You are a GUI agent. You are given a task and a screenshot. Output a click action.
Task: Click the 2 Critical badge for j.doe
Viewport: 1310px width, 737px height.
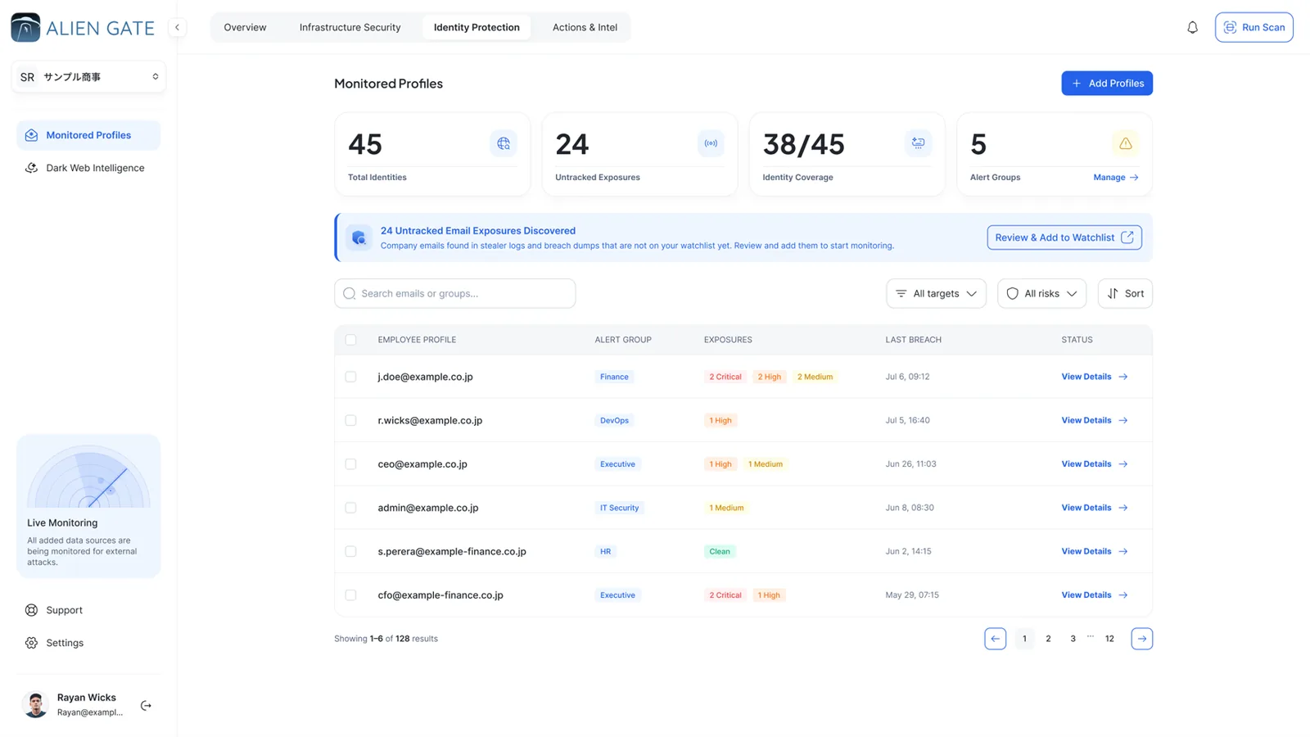pyautogui.click(x=725, y=377)
